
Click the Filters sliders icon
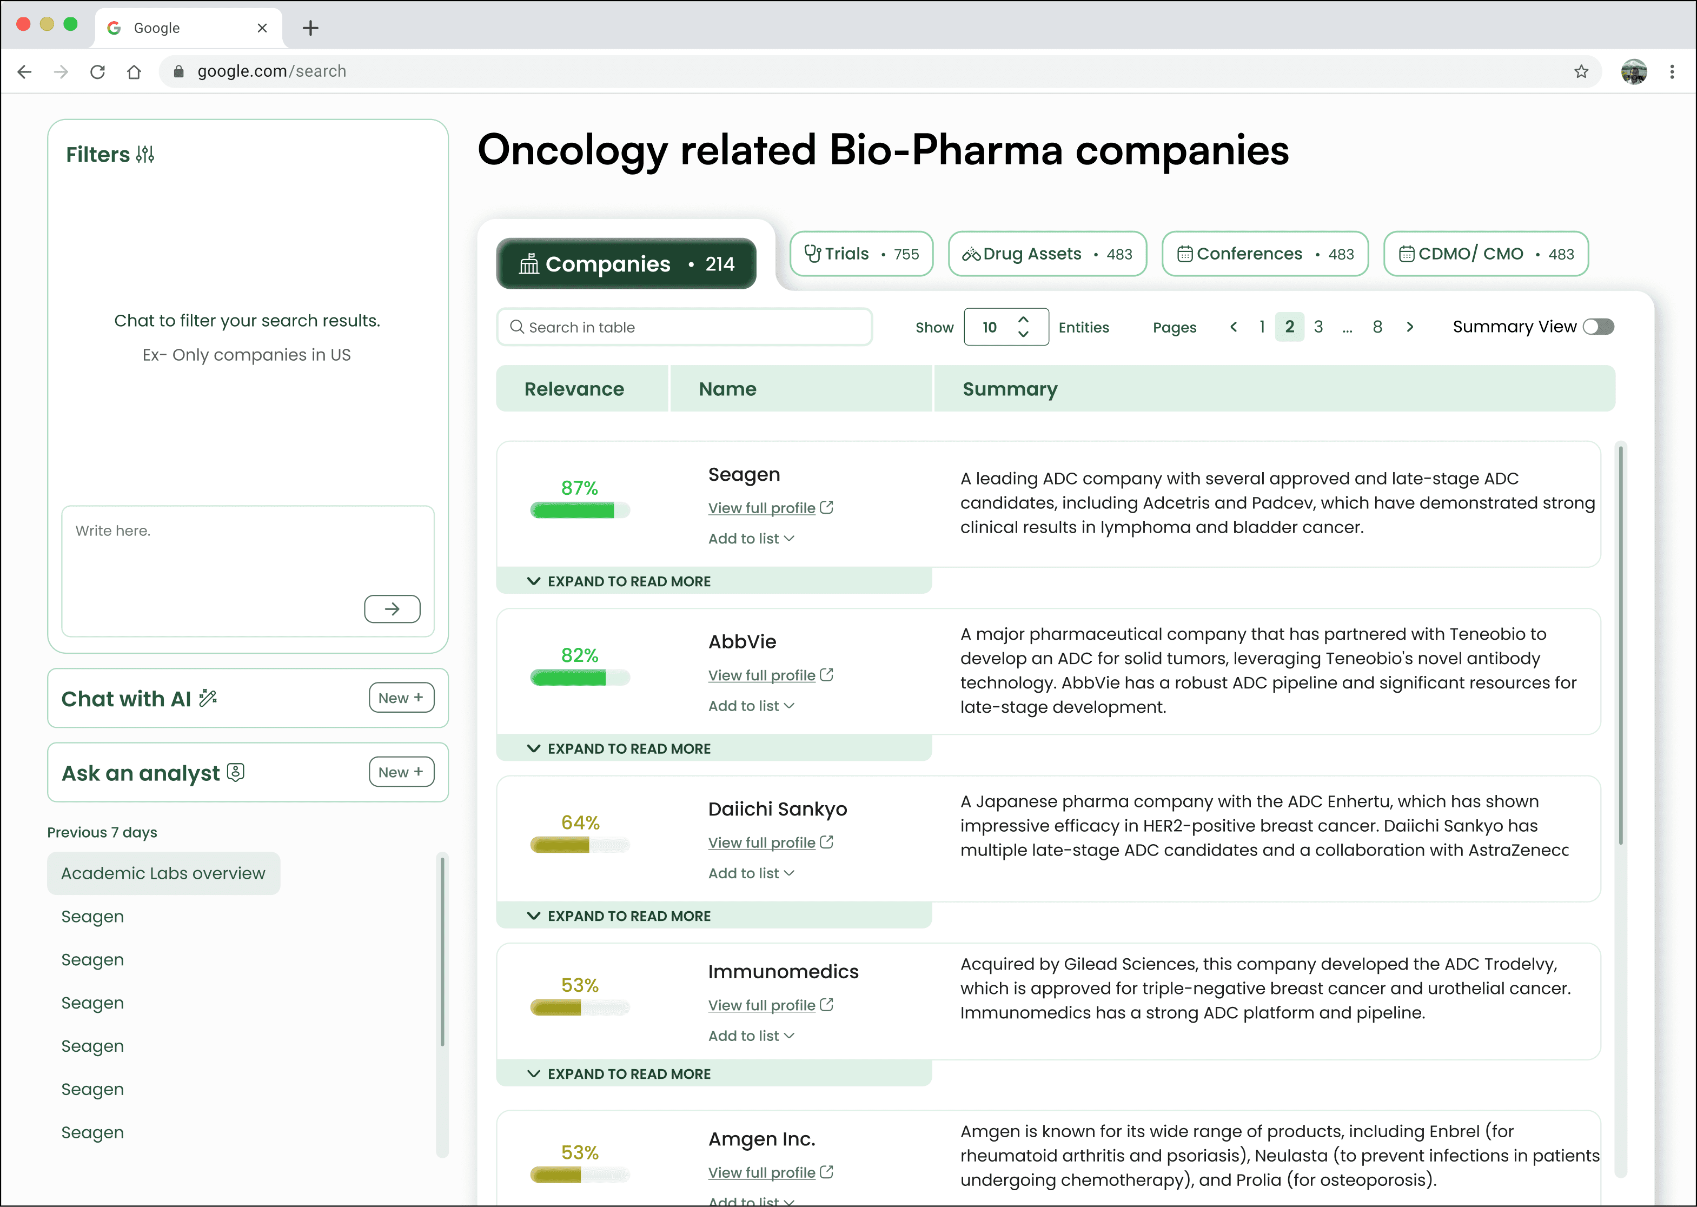[x=145, y=155]
